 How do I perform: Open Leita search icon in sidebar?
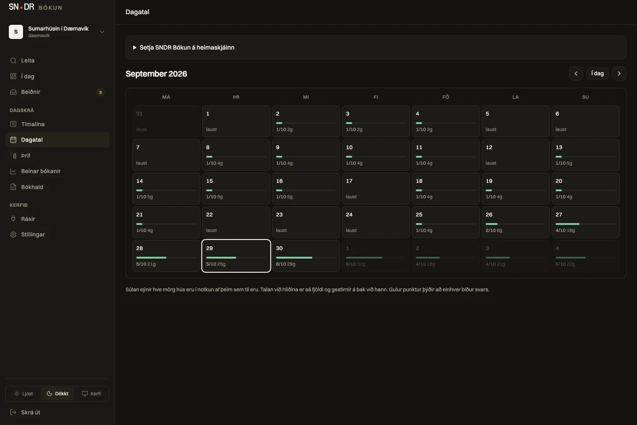(13, 61)
